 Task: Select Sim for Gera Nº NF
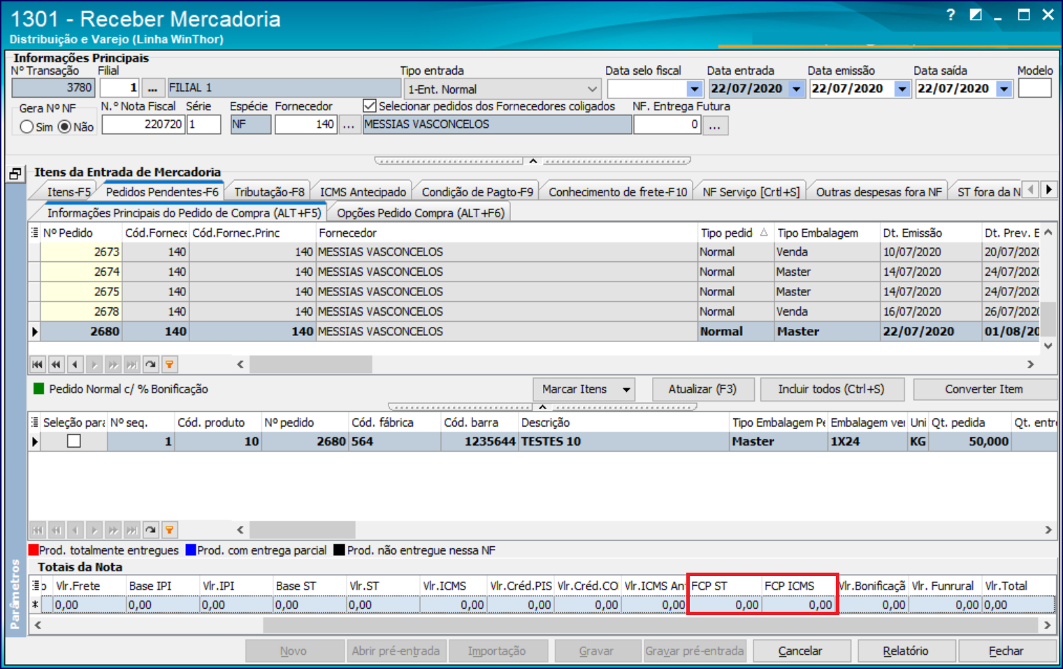[x=27, y=127]
